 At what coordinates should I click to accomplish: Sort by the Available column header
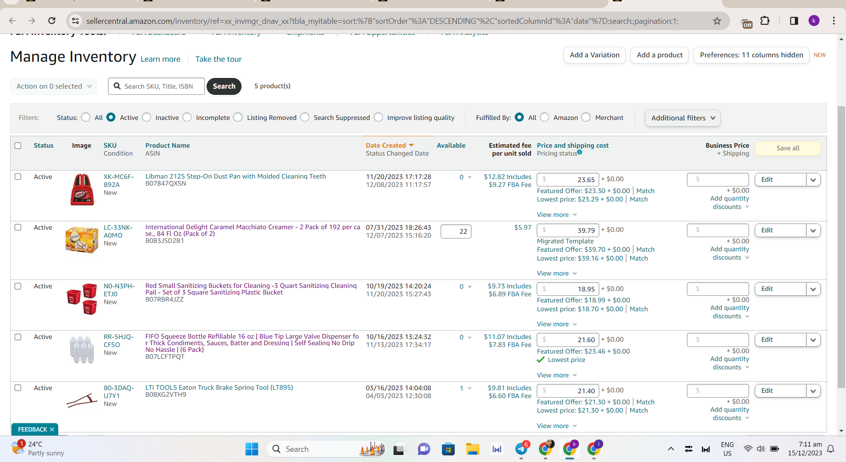451,145
